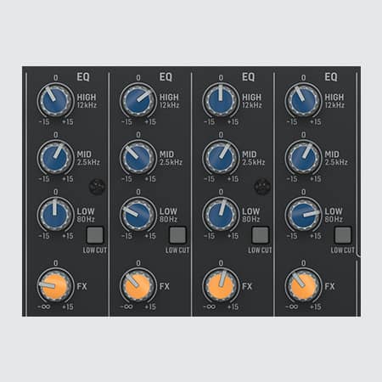Click the EQ label on channel one

click(x=83, y=76)
